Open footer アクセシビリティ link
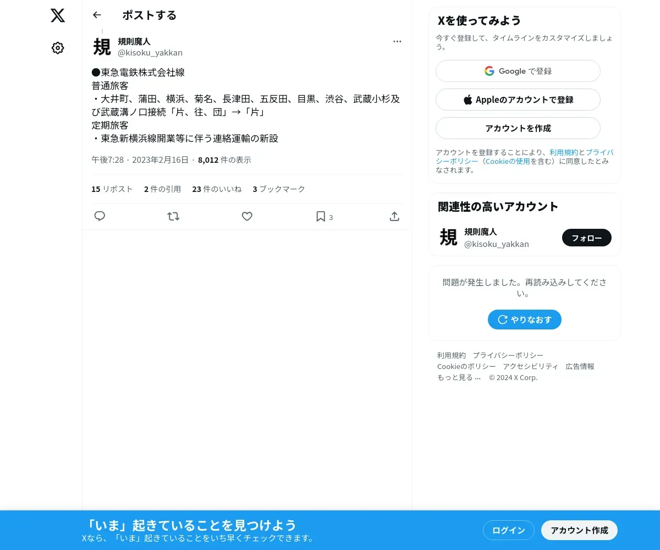 click(531, 366)
